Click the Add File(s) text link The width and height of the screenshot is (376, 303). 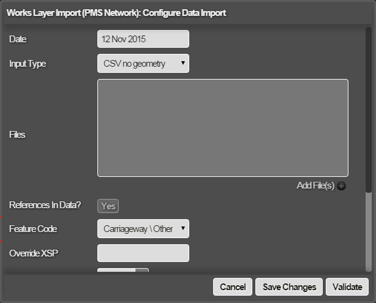[315, 186]
